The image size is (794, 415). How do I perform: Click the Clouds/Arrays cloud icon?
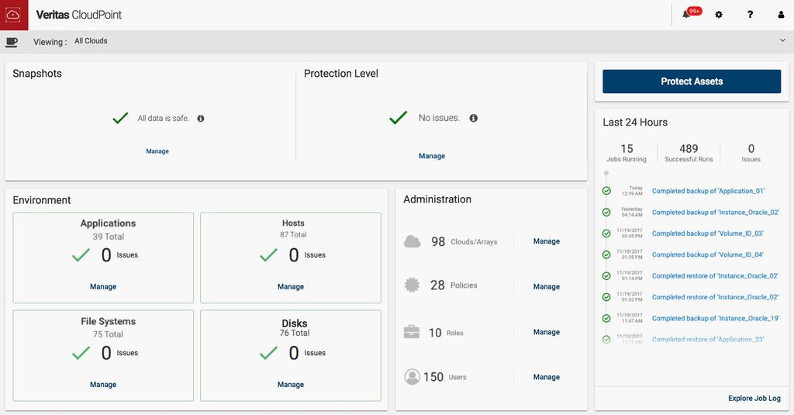click(x=413, y=242)
